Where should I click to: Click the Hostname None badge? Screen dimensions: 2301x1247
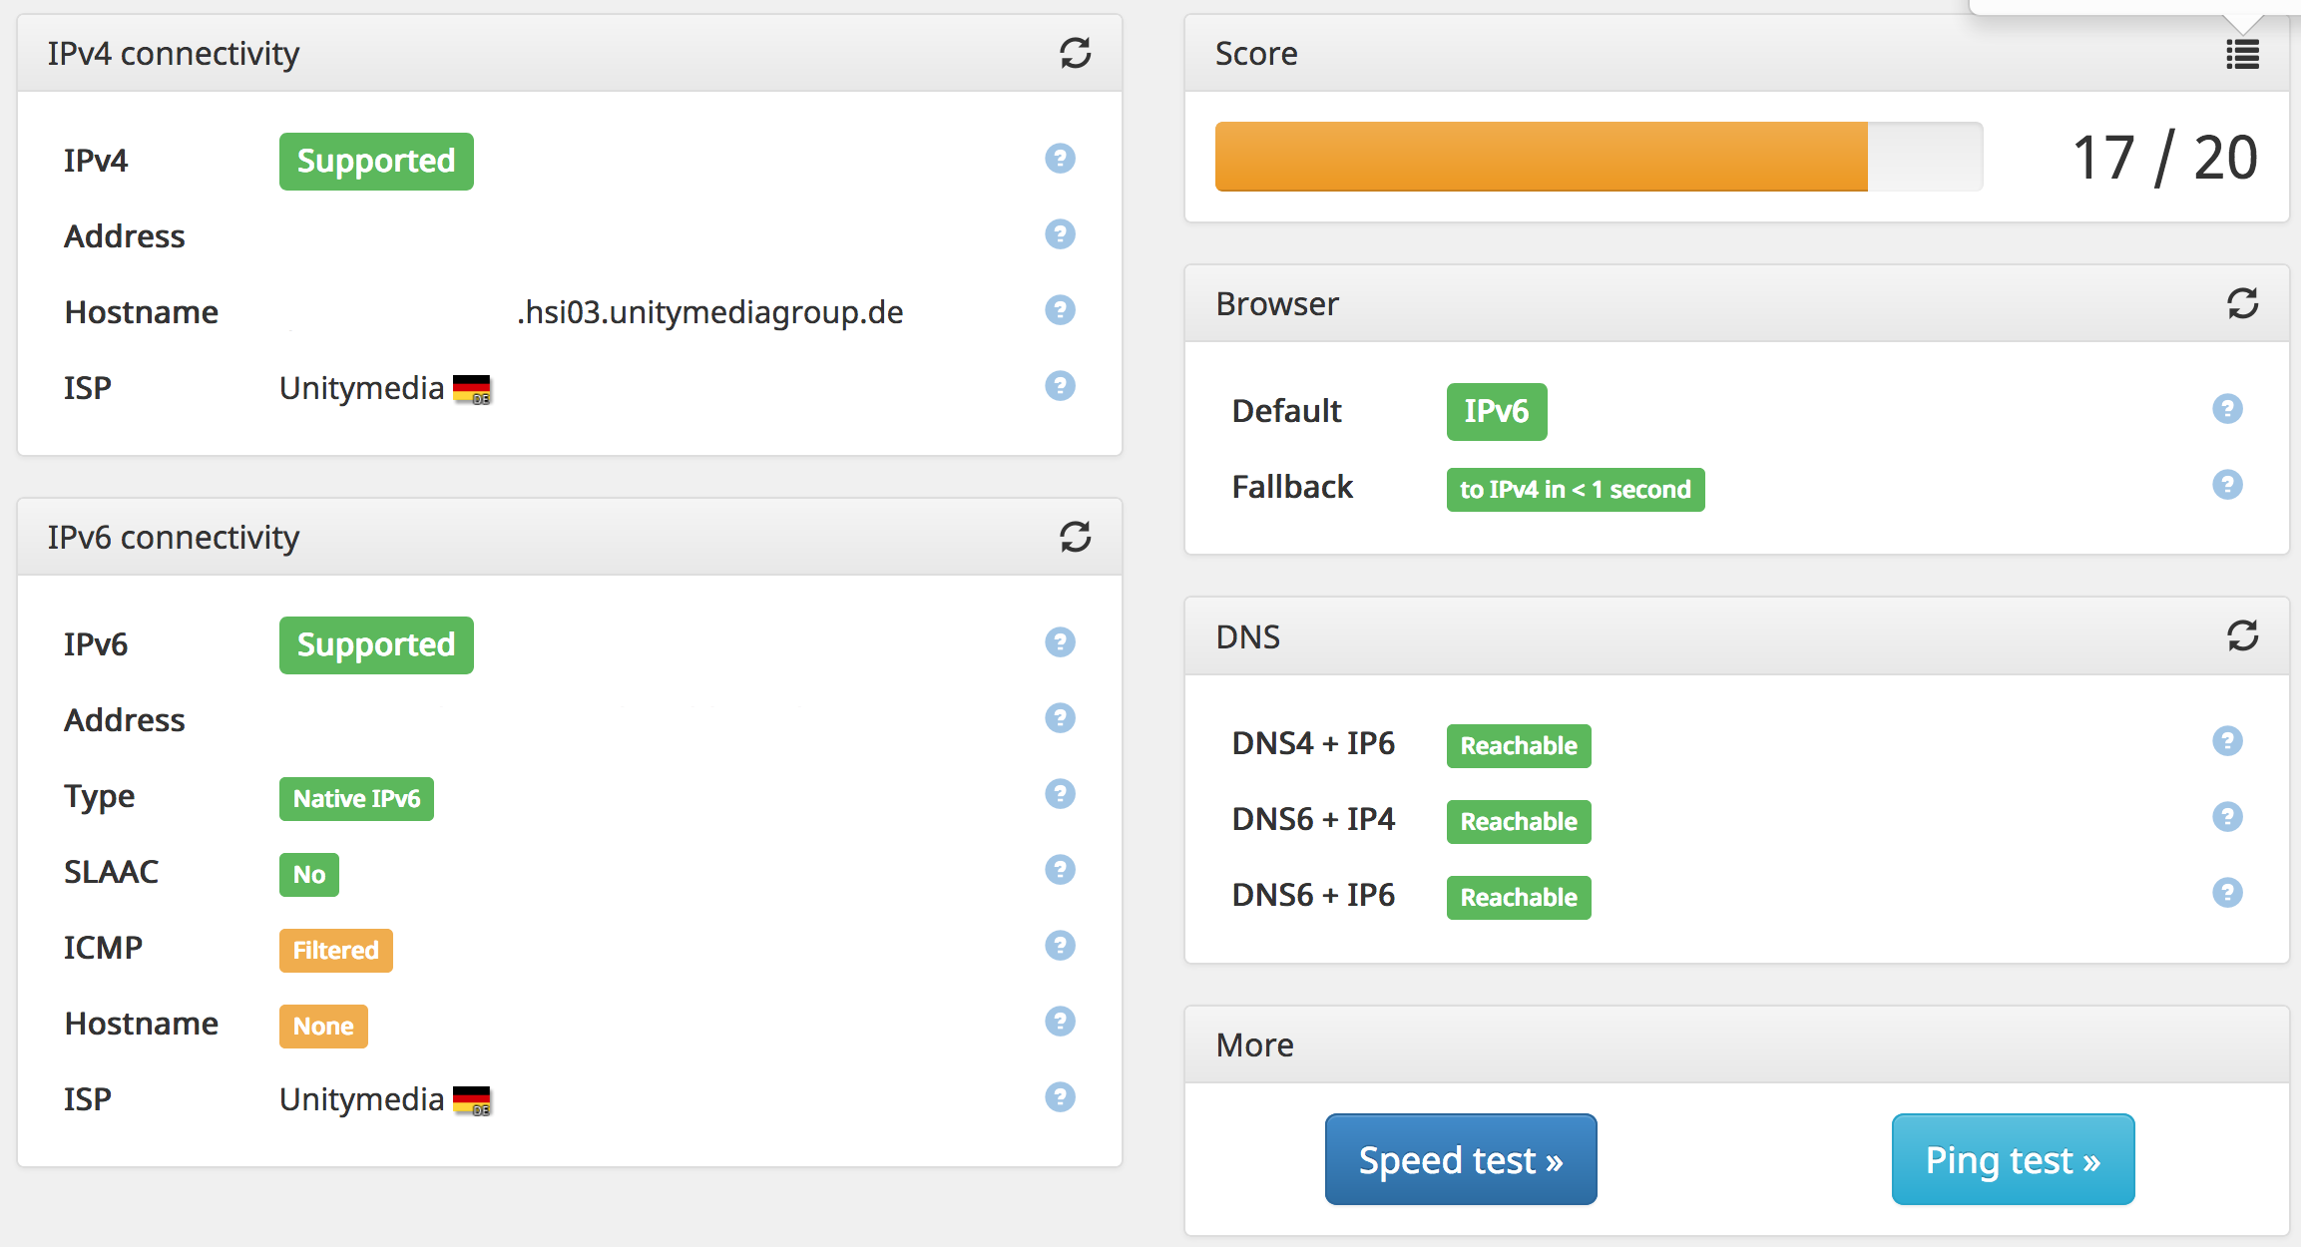(323, 1027)
